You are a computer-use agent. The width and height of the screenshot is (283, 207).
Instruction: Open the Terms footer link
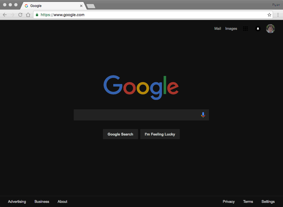pos(248,202)
